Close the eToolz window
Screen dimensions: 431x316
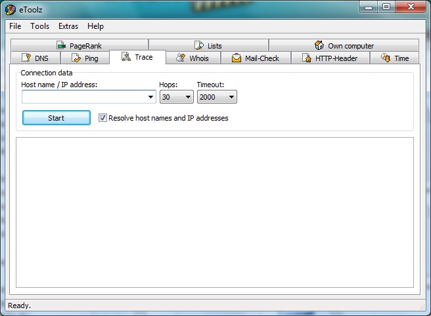click(411, 7)
